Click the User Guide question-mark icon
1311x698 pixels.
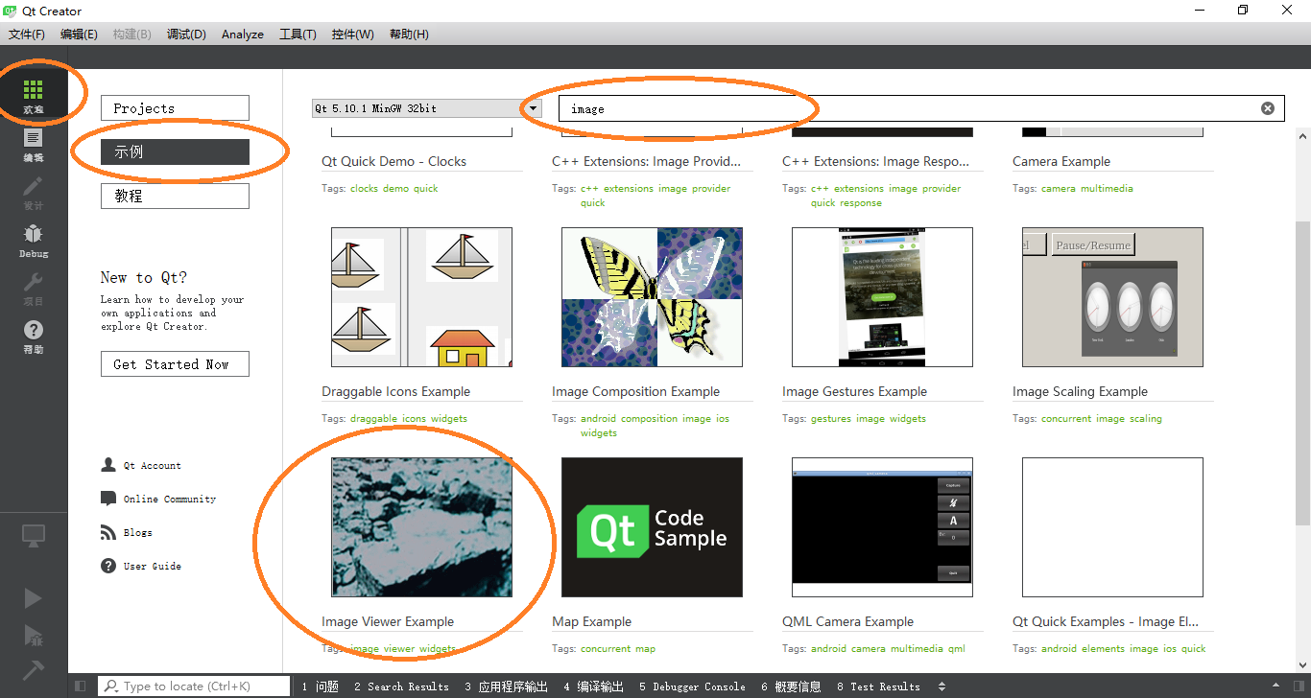point(108,566)
